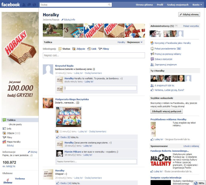Click the Tablica sidebar icon
206x185 pixels.
(4, 120)
